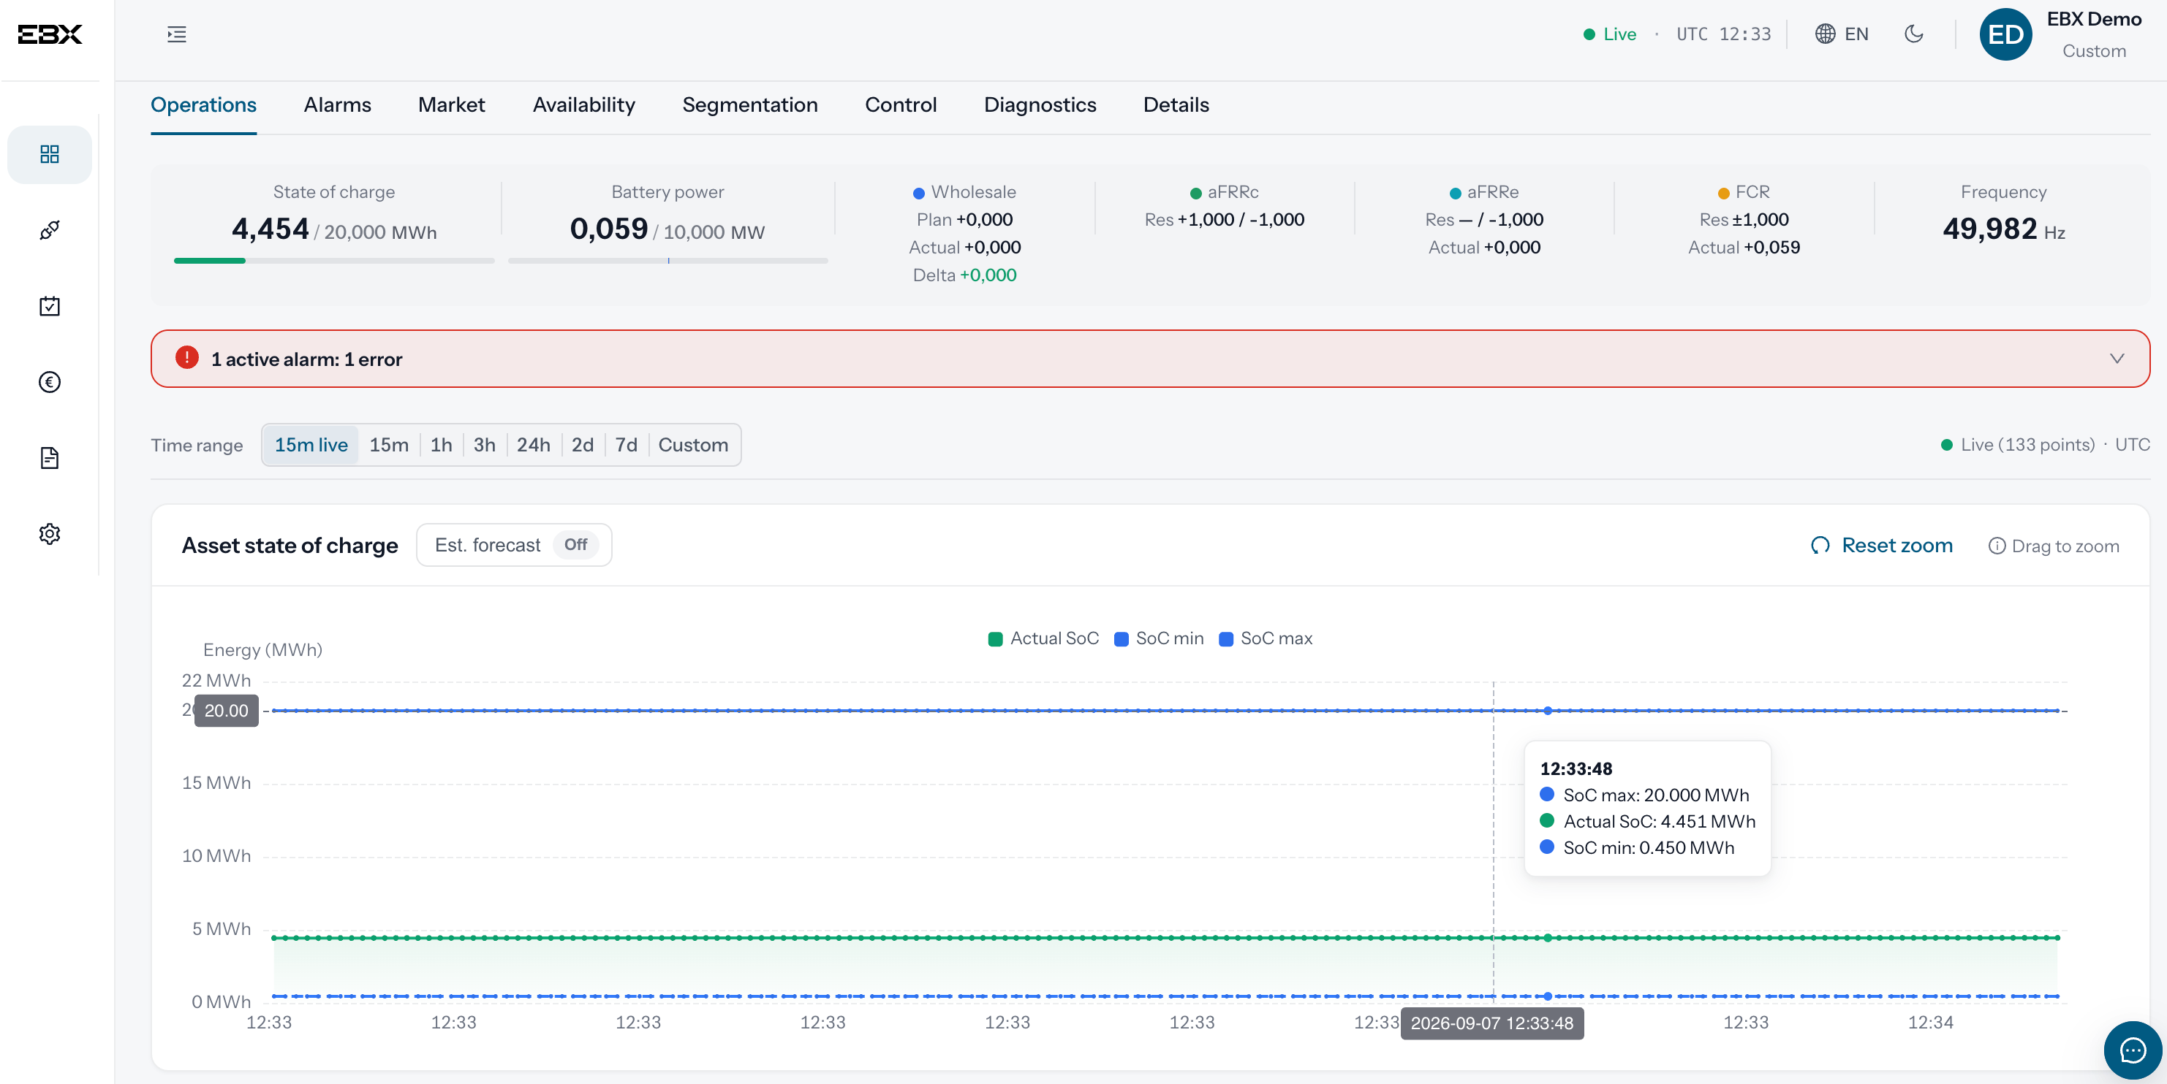Switch to the Diagnostics tab
Image resolution: width=2167 pixels, height=1084 pixels.
click(x=1040, y=105)
